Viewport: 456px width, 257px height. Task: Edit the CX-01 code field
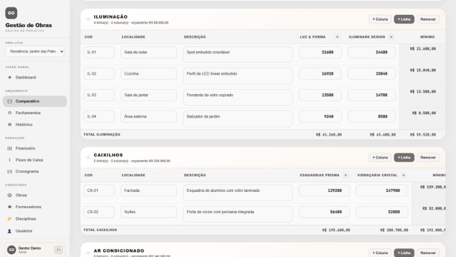coord(99,191)
